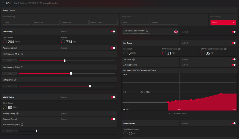The width and height of the screenshot is (239, 139).
Task: Click the Tuning Control header text
Action: pyautogui.click(x=9, y=10)
